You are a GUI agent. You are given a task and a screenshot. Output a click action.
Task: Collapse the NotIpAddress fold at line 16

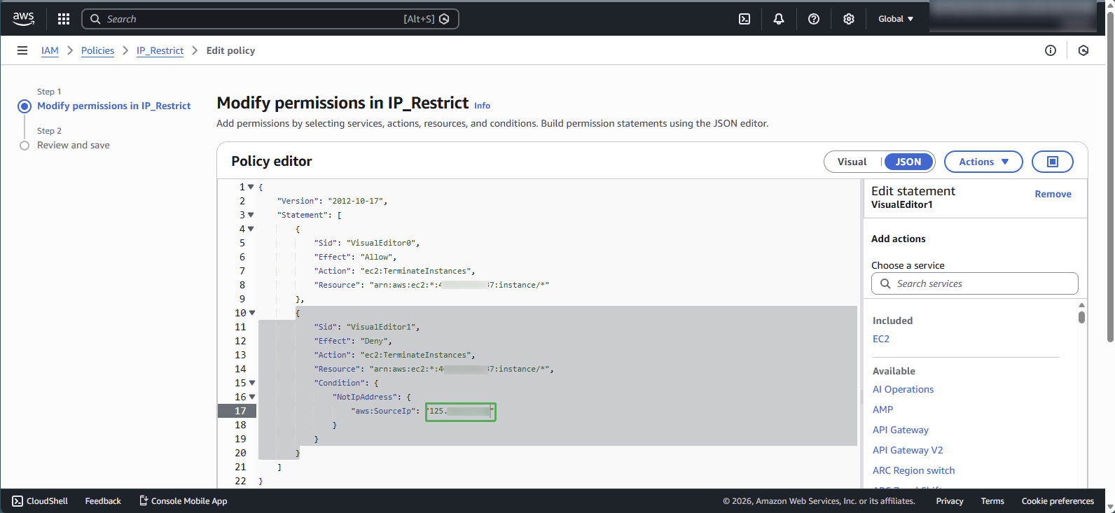pos(252,397)
